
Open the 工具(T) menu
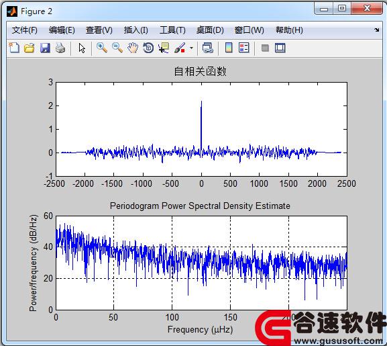[172, 30]
